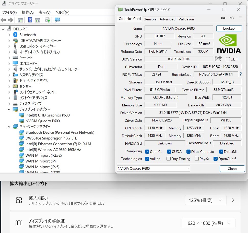Click the forward arrow in Device Manager toolbar
Viewport: 248px width, 233px height.
10,20
